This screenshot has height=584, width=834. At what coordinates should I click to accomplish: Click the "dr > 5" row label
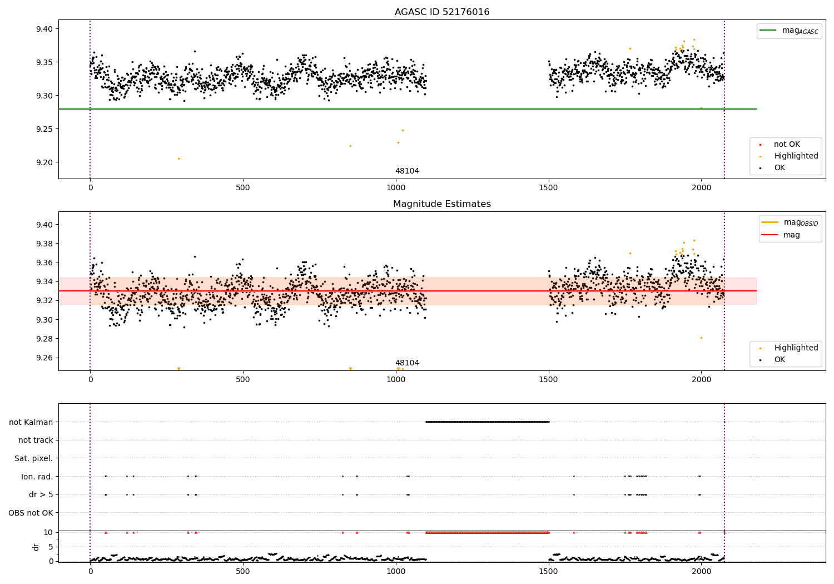[41, 495]
